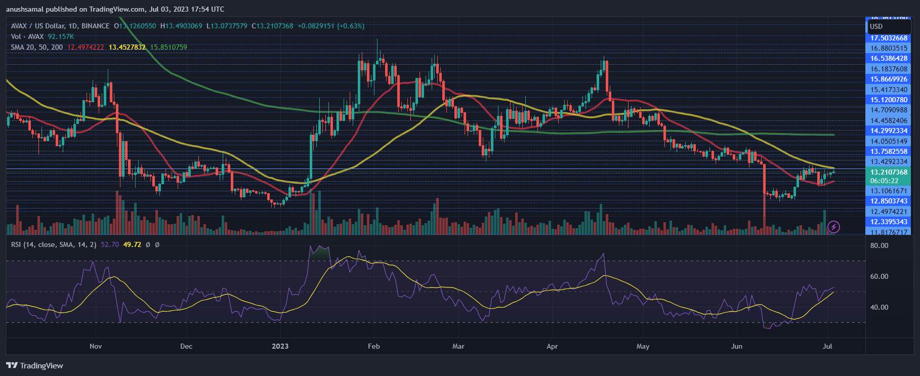Click the current price label 13.2107368
The image size is (920, 376).
click(889, 172)
